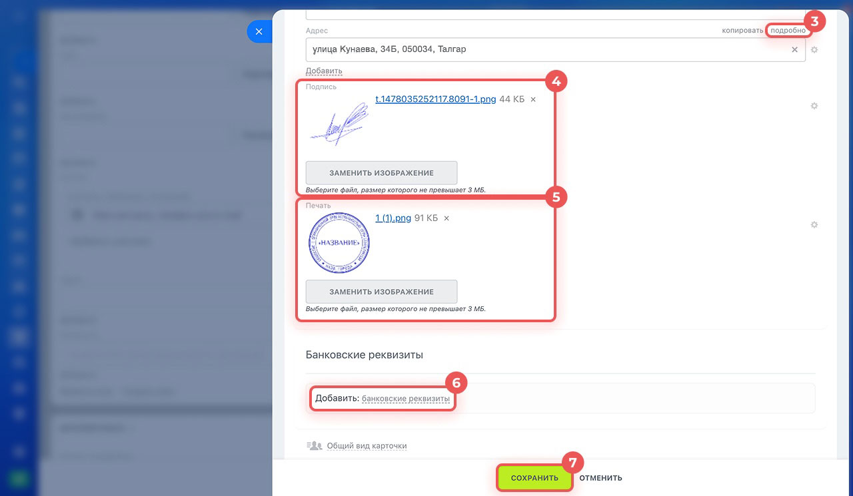Open the Общий вид карточки option

point(367,446)
